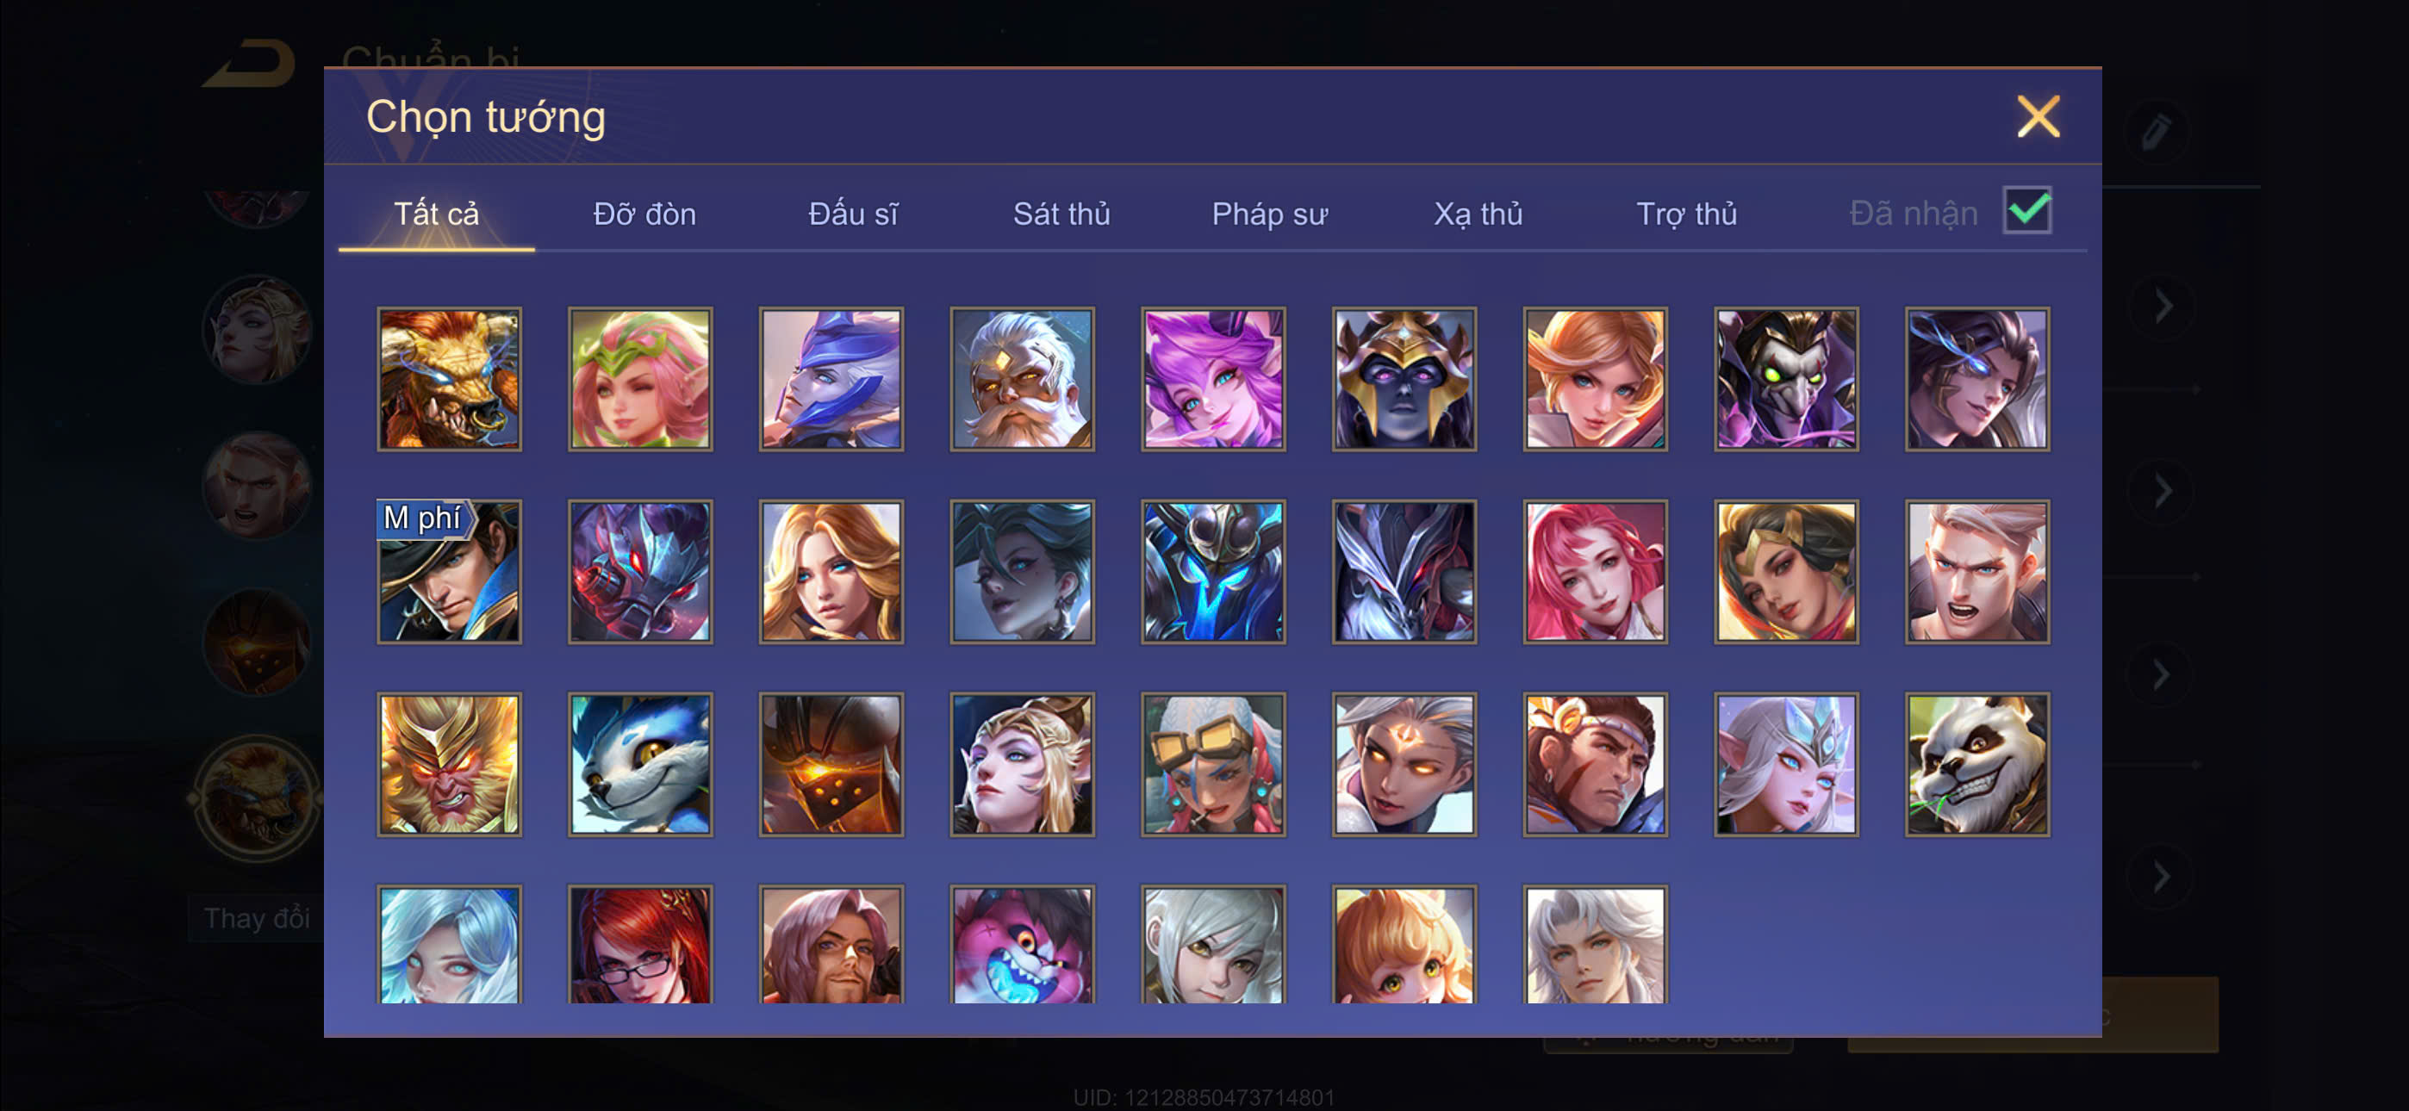Choose the green-eyed masked jester hero
2409x1111 pixels.
coord(1786,379)
